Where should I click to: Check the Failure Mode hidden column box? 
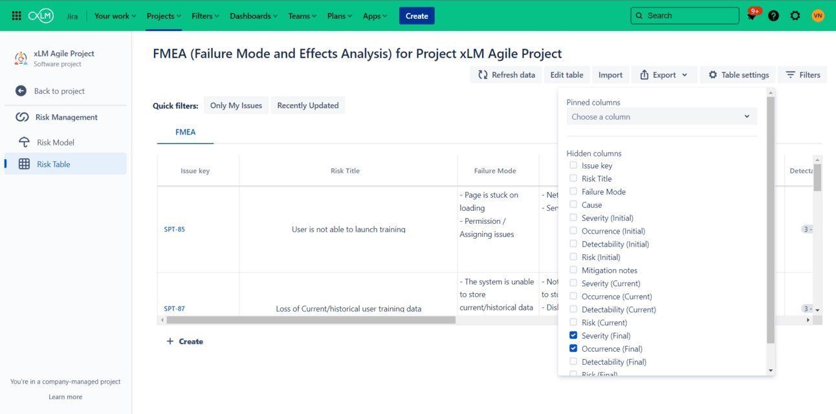573,191
